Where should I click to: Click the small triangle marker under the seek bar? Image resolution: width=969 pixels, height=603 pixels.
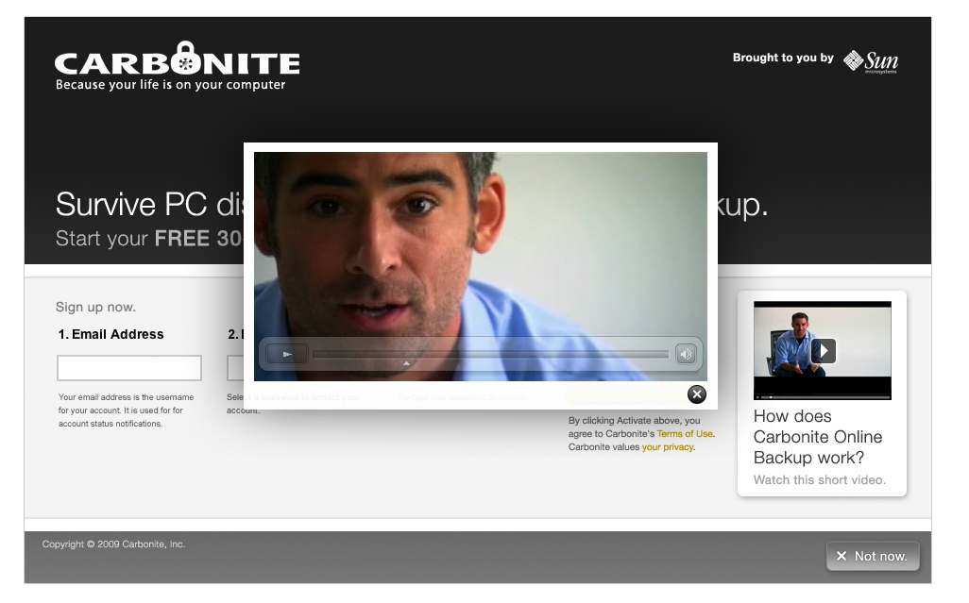pos(406,363)
